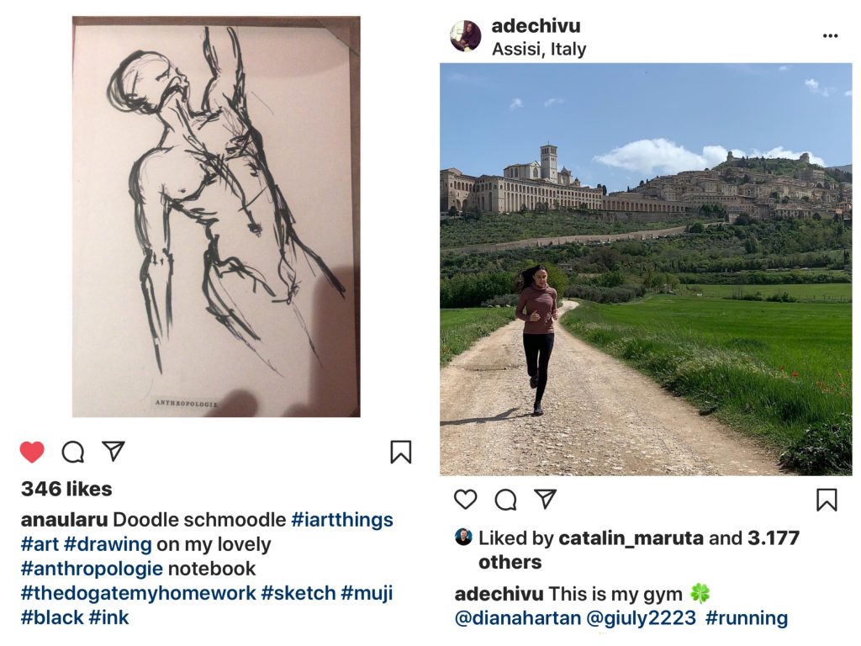Visit the @dianahartan mention
The width and height of the screenshot is (861, 646).
[518, 618]
